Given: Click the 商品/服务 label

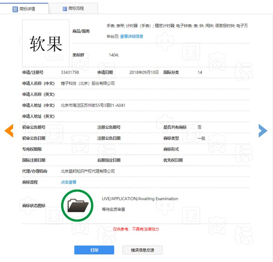Looking at the screenshot, I should 81,31.
